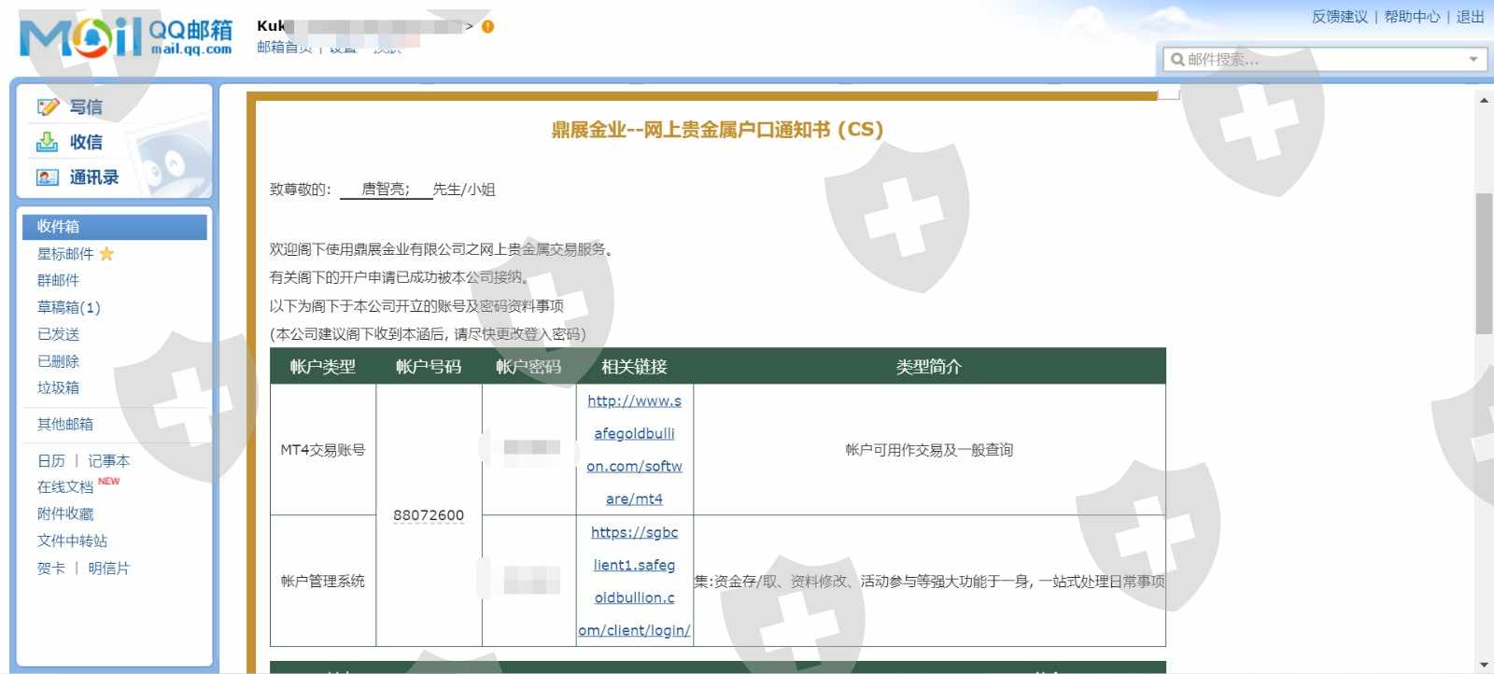Click the magnifier icon in search box
This screenshot has height=674, width=1494.
pos(1177,60)
